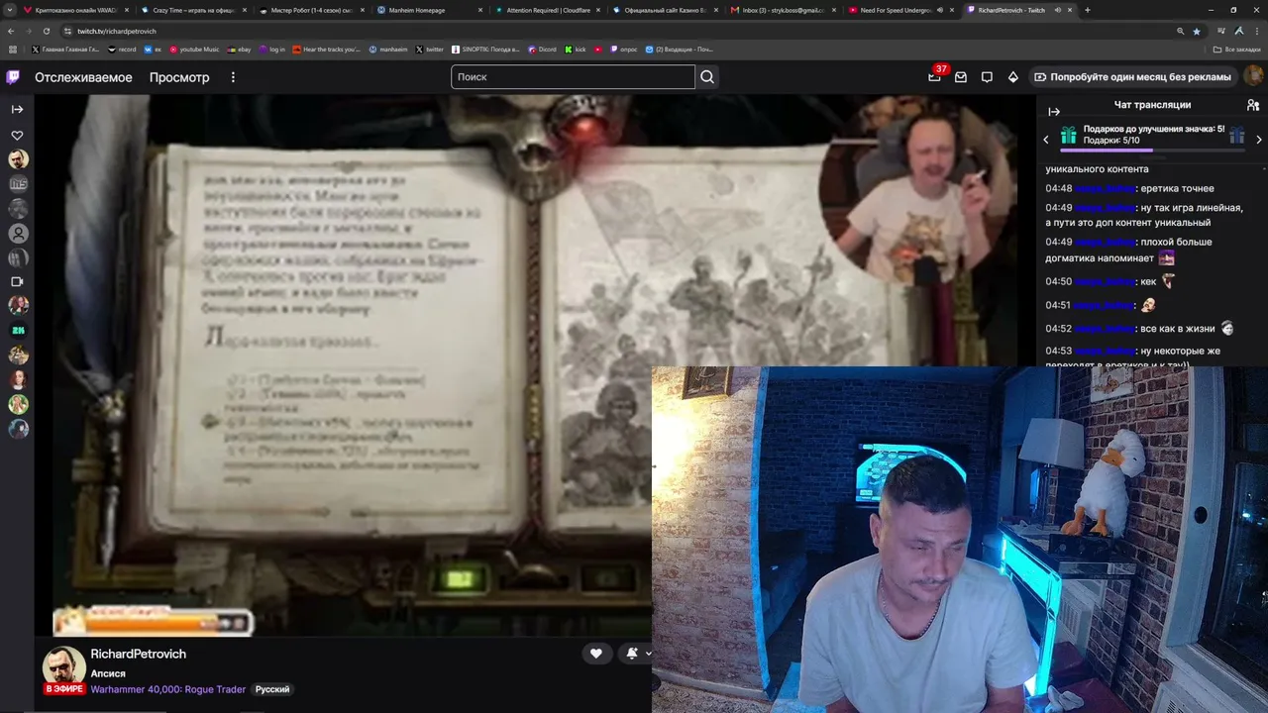Mute the Need For Speed Underground tab audio
This screenshot has width=1268, height=713.
pos(939,10)
